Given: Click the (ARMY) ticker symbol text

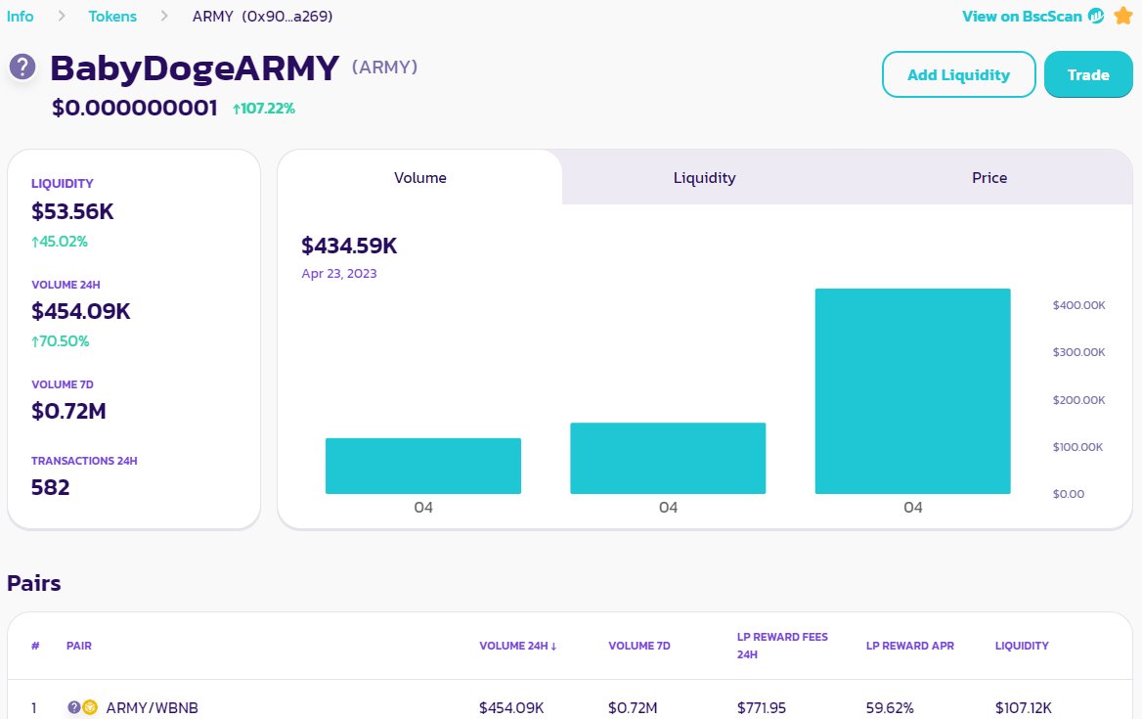Looking at the screenshot, I should point(384,67).
